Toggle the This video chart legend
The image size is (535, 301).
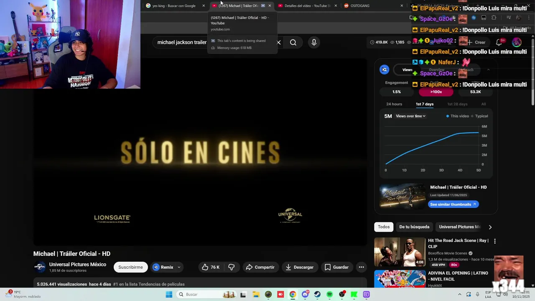(x=458, y=116)
